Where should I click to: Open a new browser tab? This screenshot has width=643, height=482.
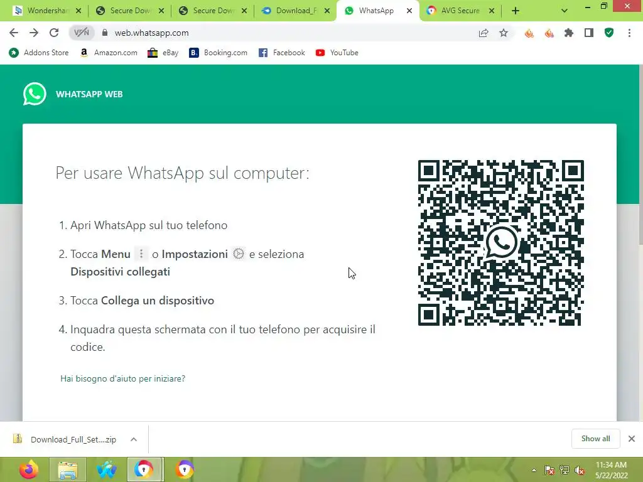[516, 11]
